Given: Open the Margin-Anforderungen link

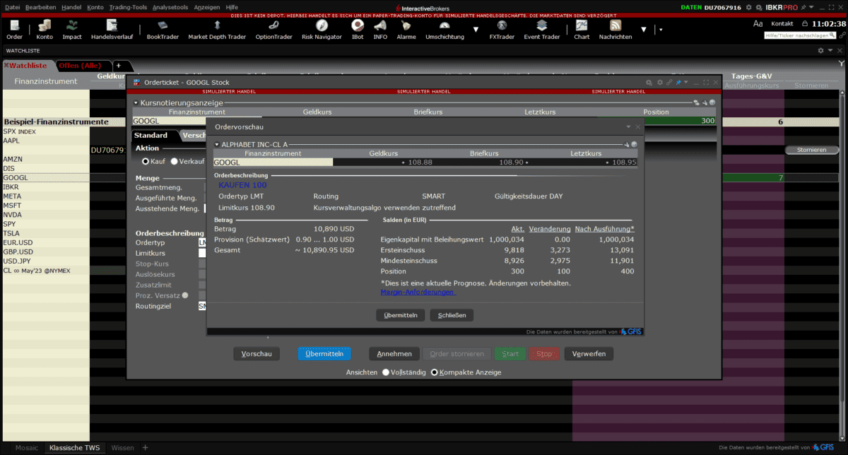Looking at the screenshot, I should point(418,292).
